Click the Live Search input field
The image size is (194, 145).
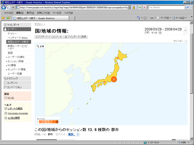coord(166,7)
